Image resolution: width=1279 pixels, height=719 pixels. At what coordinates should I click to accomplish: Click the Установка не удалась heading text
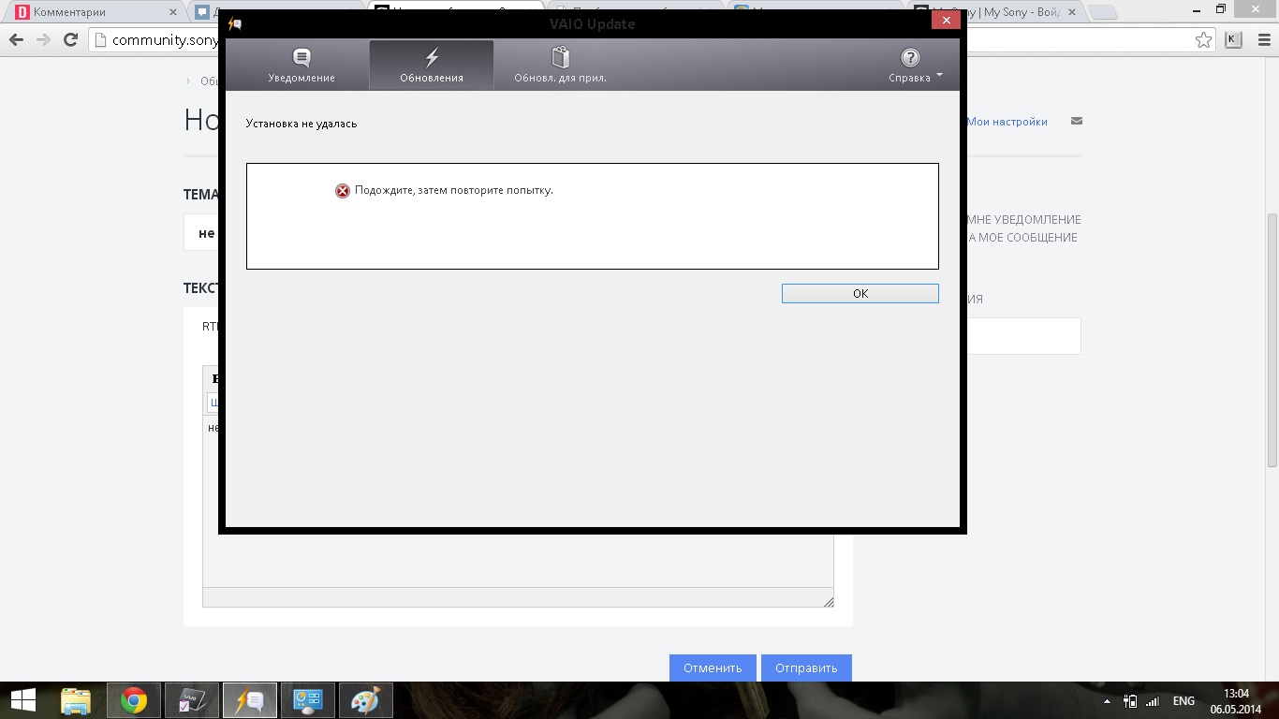point(301,124)
